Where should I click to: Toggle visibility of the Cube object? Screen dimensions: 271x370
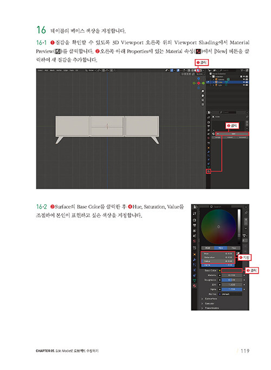click(x=244, y=82)
